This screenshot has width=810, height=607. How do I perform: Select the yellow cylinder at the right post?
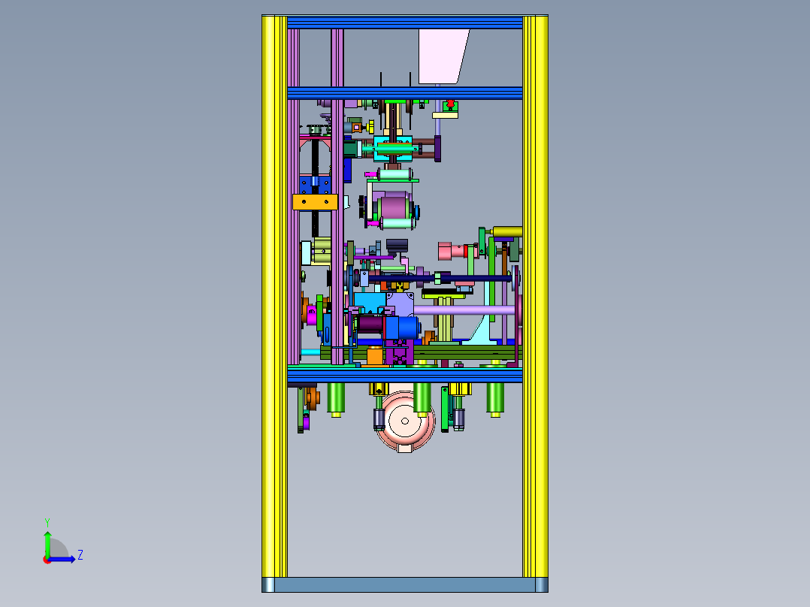507,231
